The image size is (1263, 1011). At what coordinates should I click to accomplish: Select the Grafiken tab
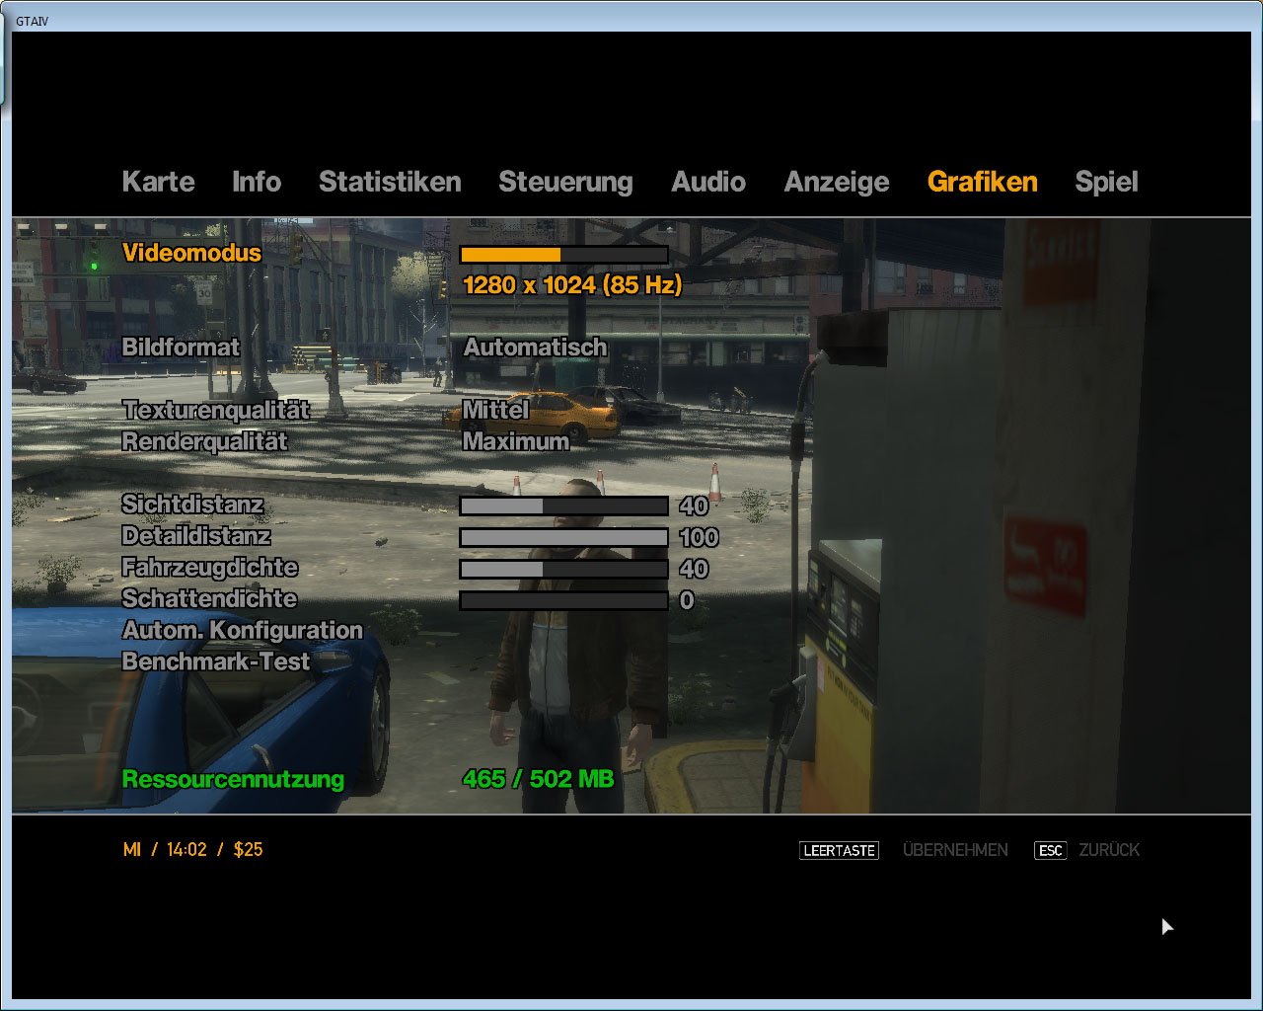coord(983,182)
